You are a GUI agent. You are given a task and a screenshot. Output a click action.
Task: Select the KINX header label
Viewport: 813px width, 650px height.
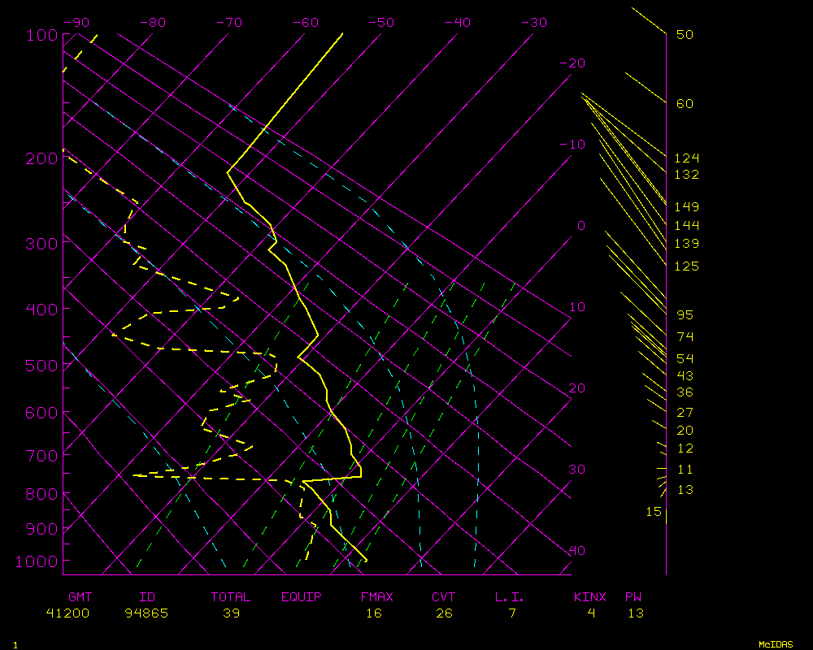point(590,597)
